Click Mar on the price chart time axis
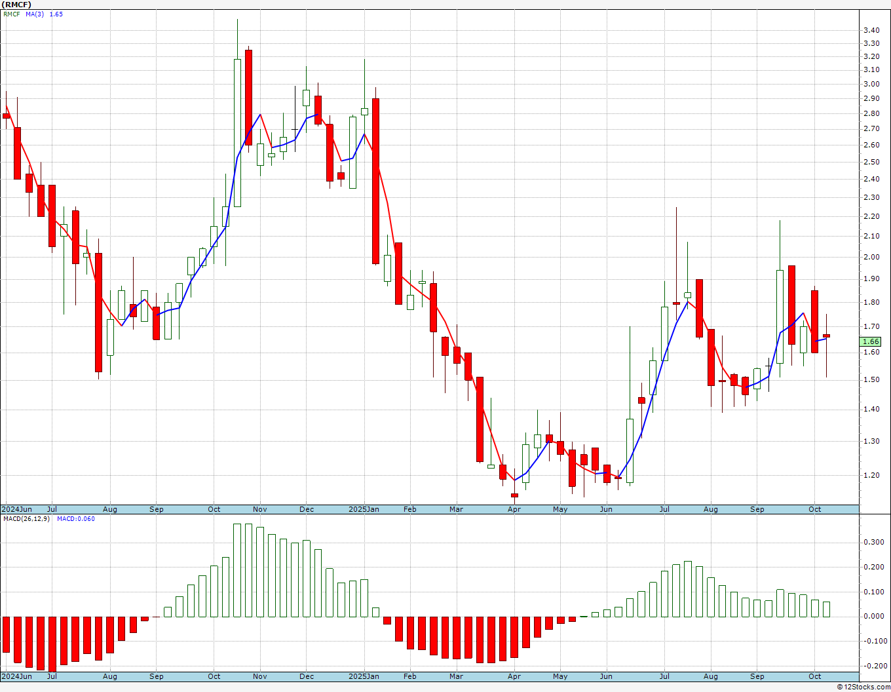891x692 pixels. [456, 509]
